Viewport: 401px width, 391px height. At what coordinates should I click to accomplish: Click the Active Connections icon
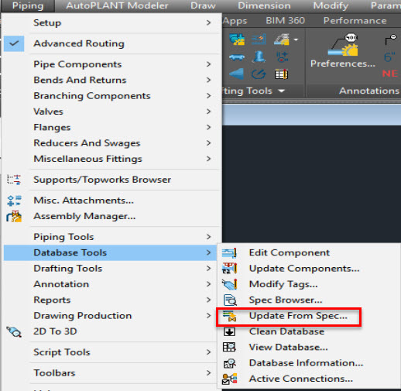pos(229,379)
